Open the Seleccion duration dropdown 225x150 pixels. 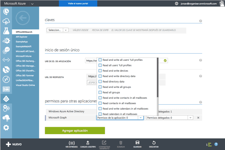coord(58,30)
